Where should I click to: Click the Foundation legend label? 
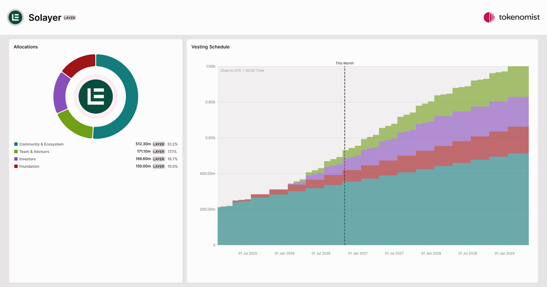pos(29,166)
